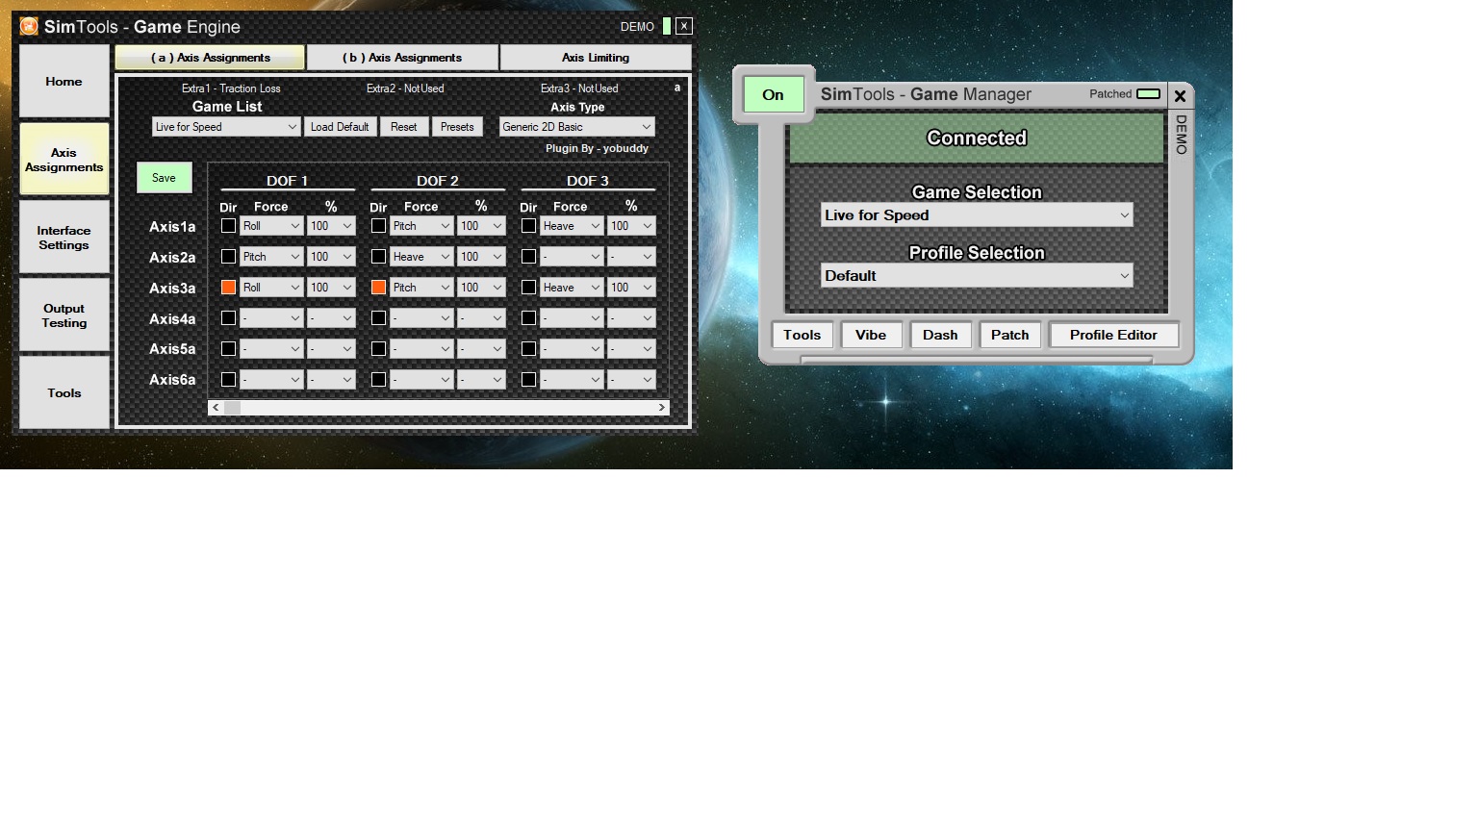Open Axis1a DOF 3 percent dropdown
Image resolution: width=1478 pixels, height=831 pixels.
tap(631, 226)
